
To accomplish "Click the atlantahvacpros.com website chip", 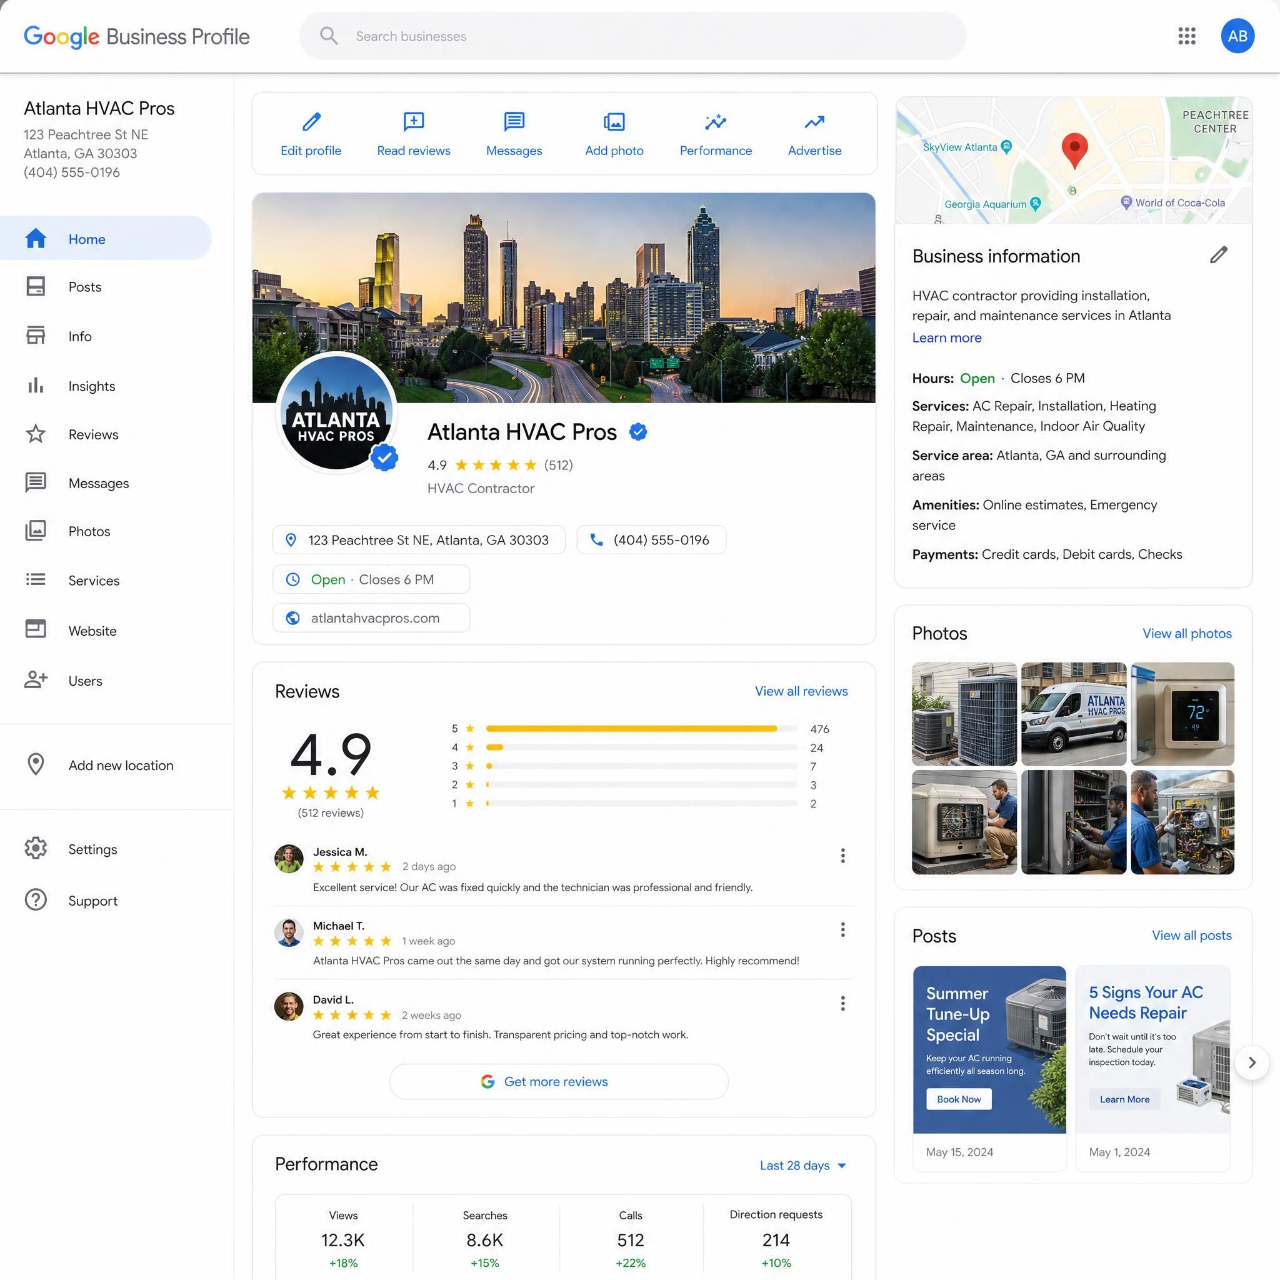I will tap(371, 617).
